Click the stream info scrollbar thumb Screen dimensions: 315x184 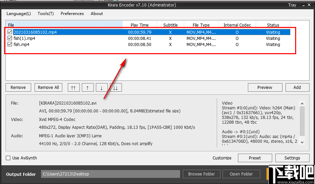302,121
